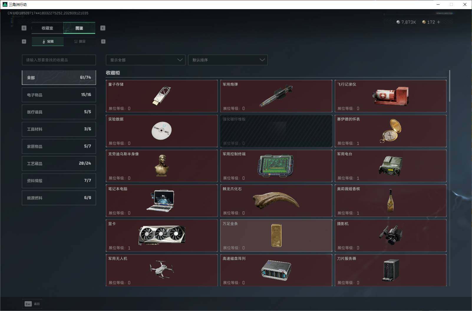Viewport: 472px width, 311px height.
Task: Expand the 工艺藏品 20/24 category
Action: [x=59, y=163]
